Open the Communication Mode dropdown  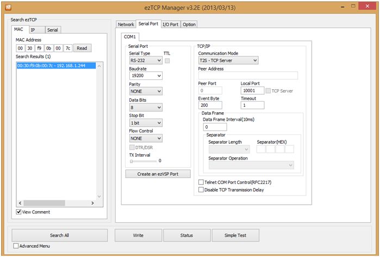click(x=228, y=60)
